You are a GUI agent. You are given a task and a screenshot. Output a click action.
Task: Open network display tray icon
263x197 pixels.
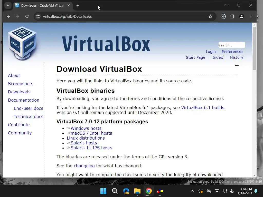(x=225, y=191)
